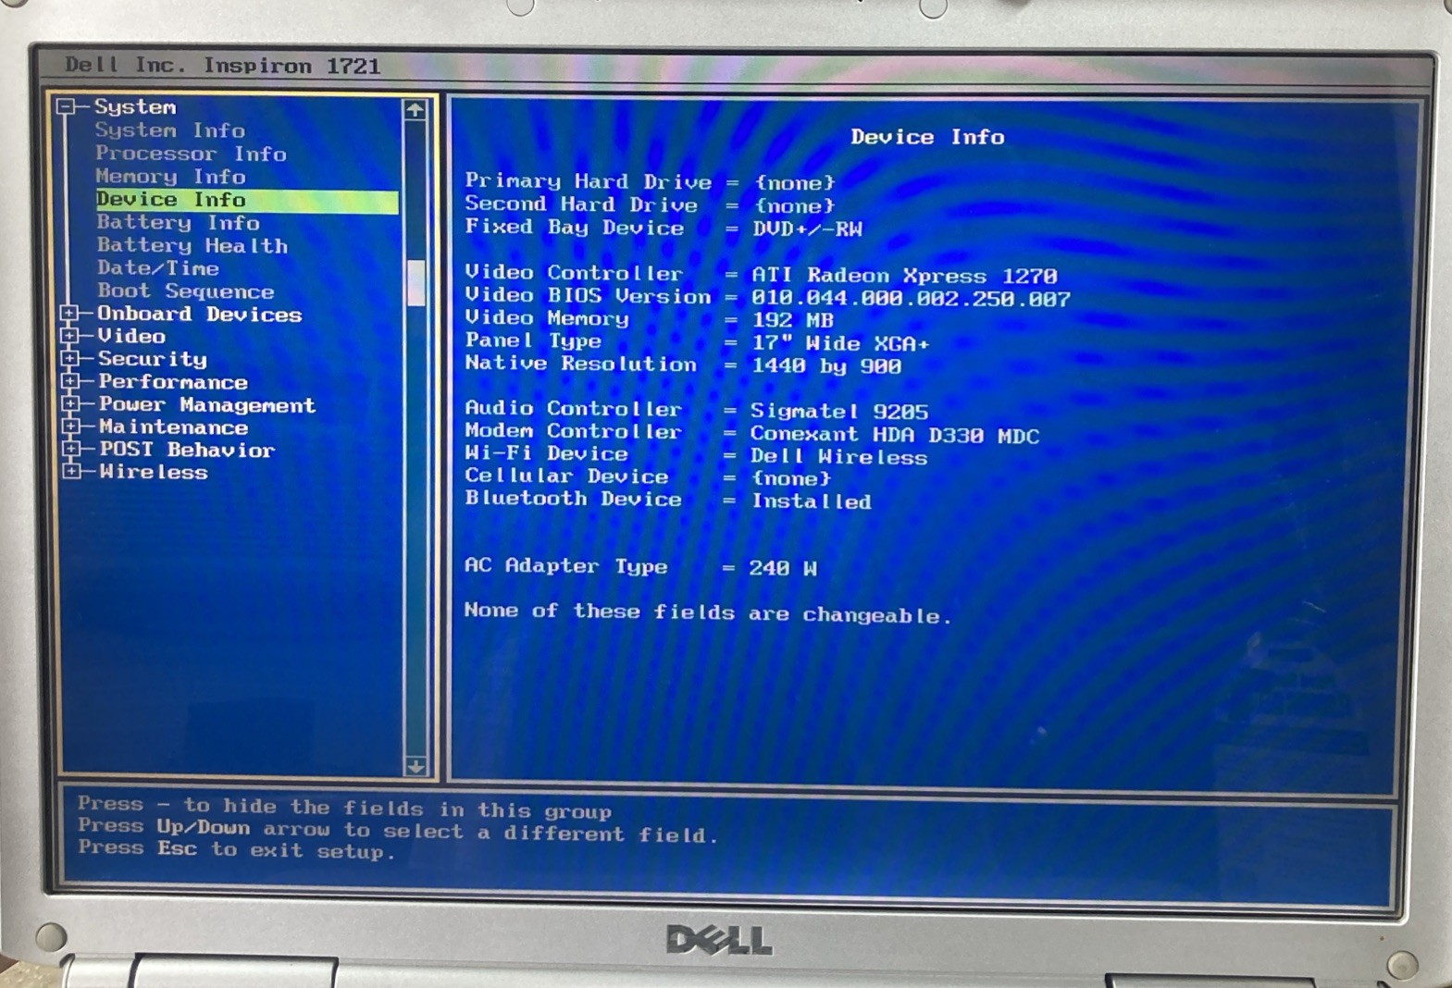This screenshot has height=988, width=1452.
Task: Click Bluetooth Device Installed value
Action: (811, 501)
